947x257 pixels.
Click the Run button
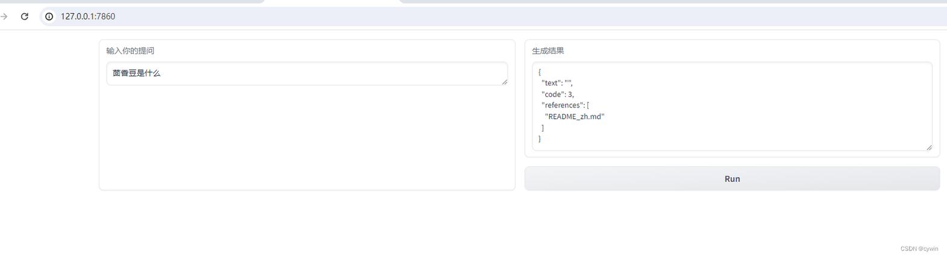pos(732,178)
